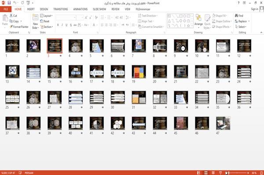Viewport: 264px width, 175px height.
Task: Open the Font size combo box
Action: tap(80, 18)
